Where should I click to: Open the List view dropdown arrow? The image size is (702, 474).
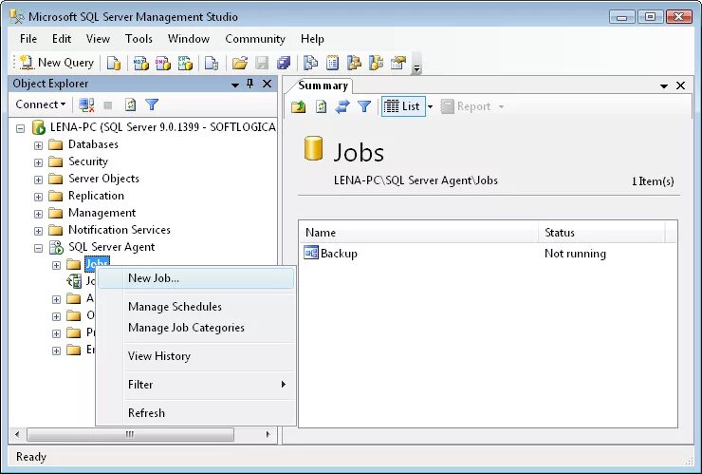[x=430, y=106]
